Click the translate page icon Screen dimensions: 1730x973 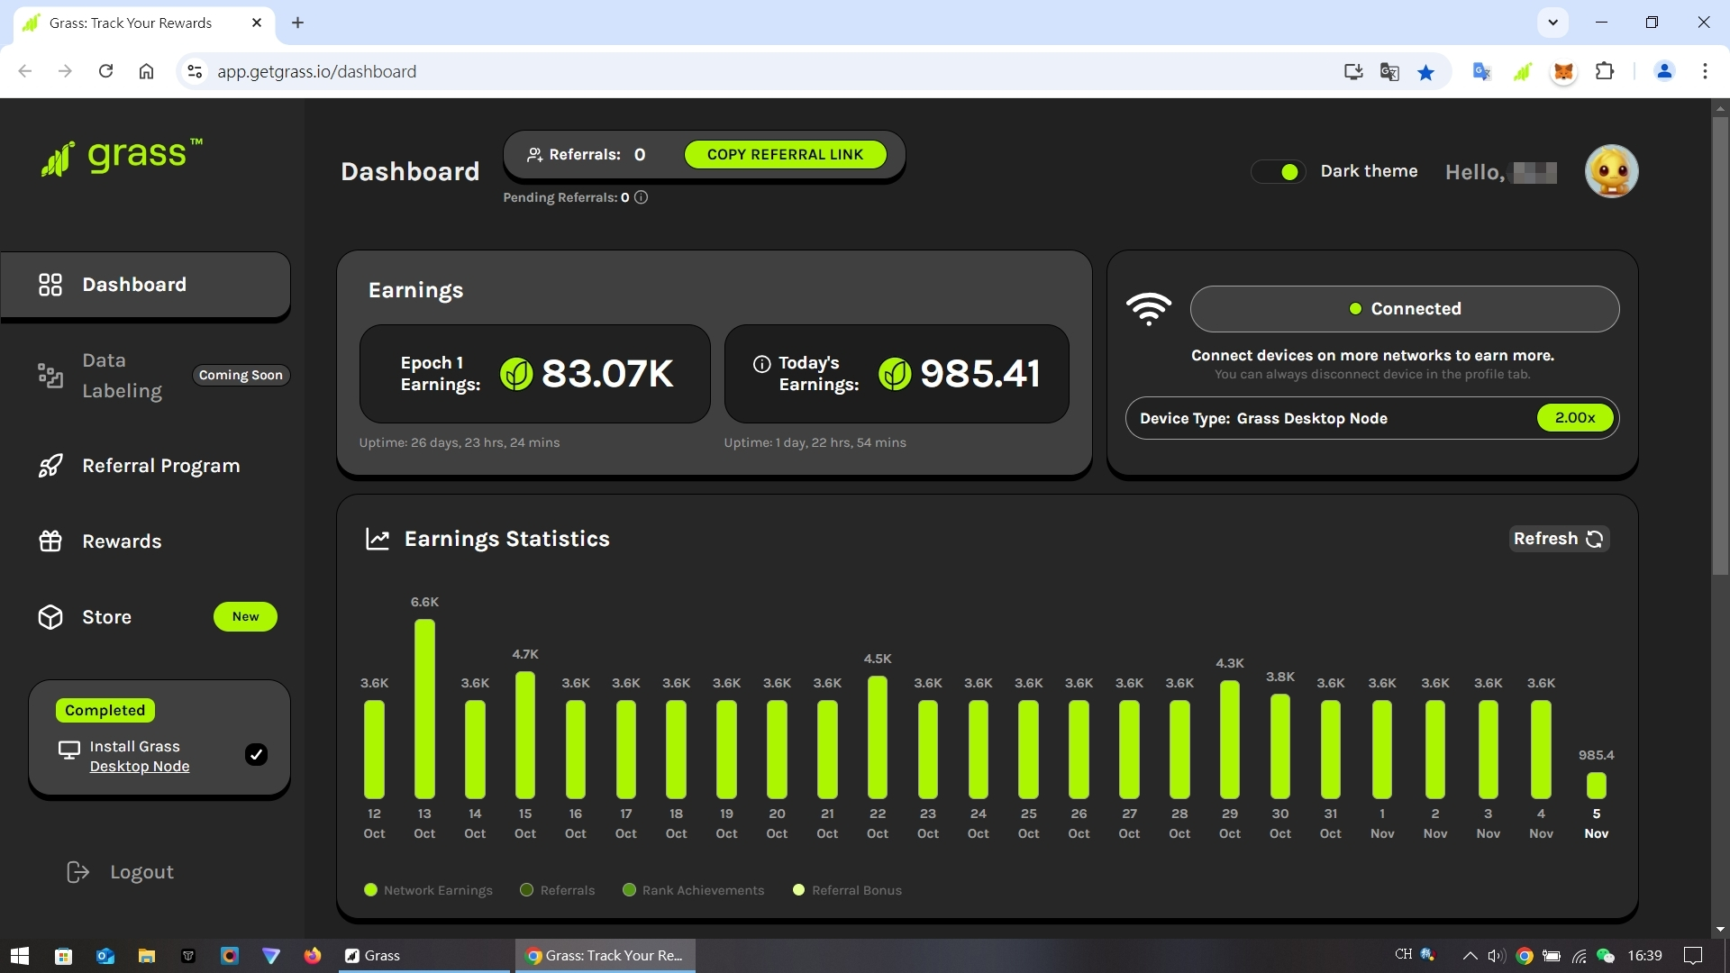pos(1389,71)
